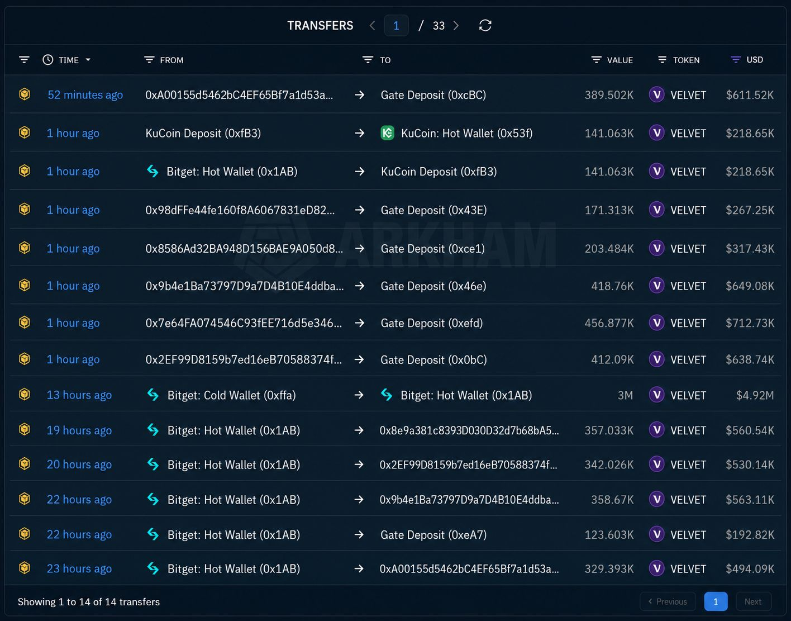Open sender address 0xA00155d5462bC4EF65Bf7a1d53a
Image resolution: width=791 pixels, height=621 pixels.
point(239,94)
